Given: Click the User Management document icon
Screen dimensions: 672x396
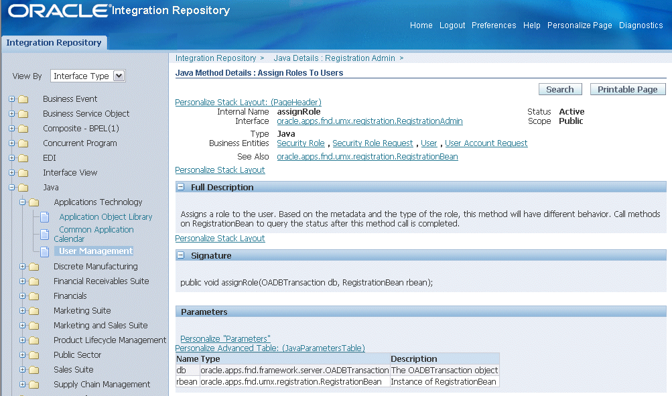Looking at the screenshot, I should (45, 251).
